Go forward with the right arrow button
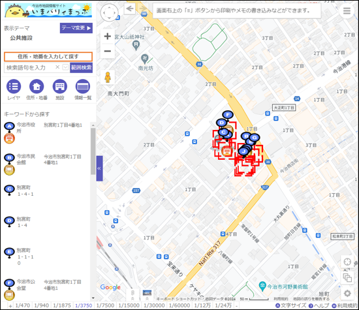Viewport: 359px width, 310px height. 143,9
